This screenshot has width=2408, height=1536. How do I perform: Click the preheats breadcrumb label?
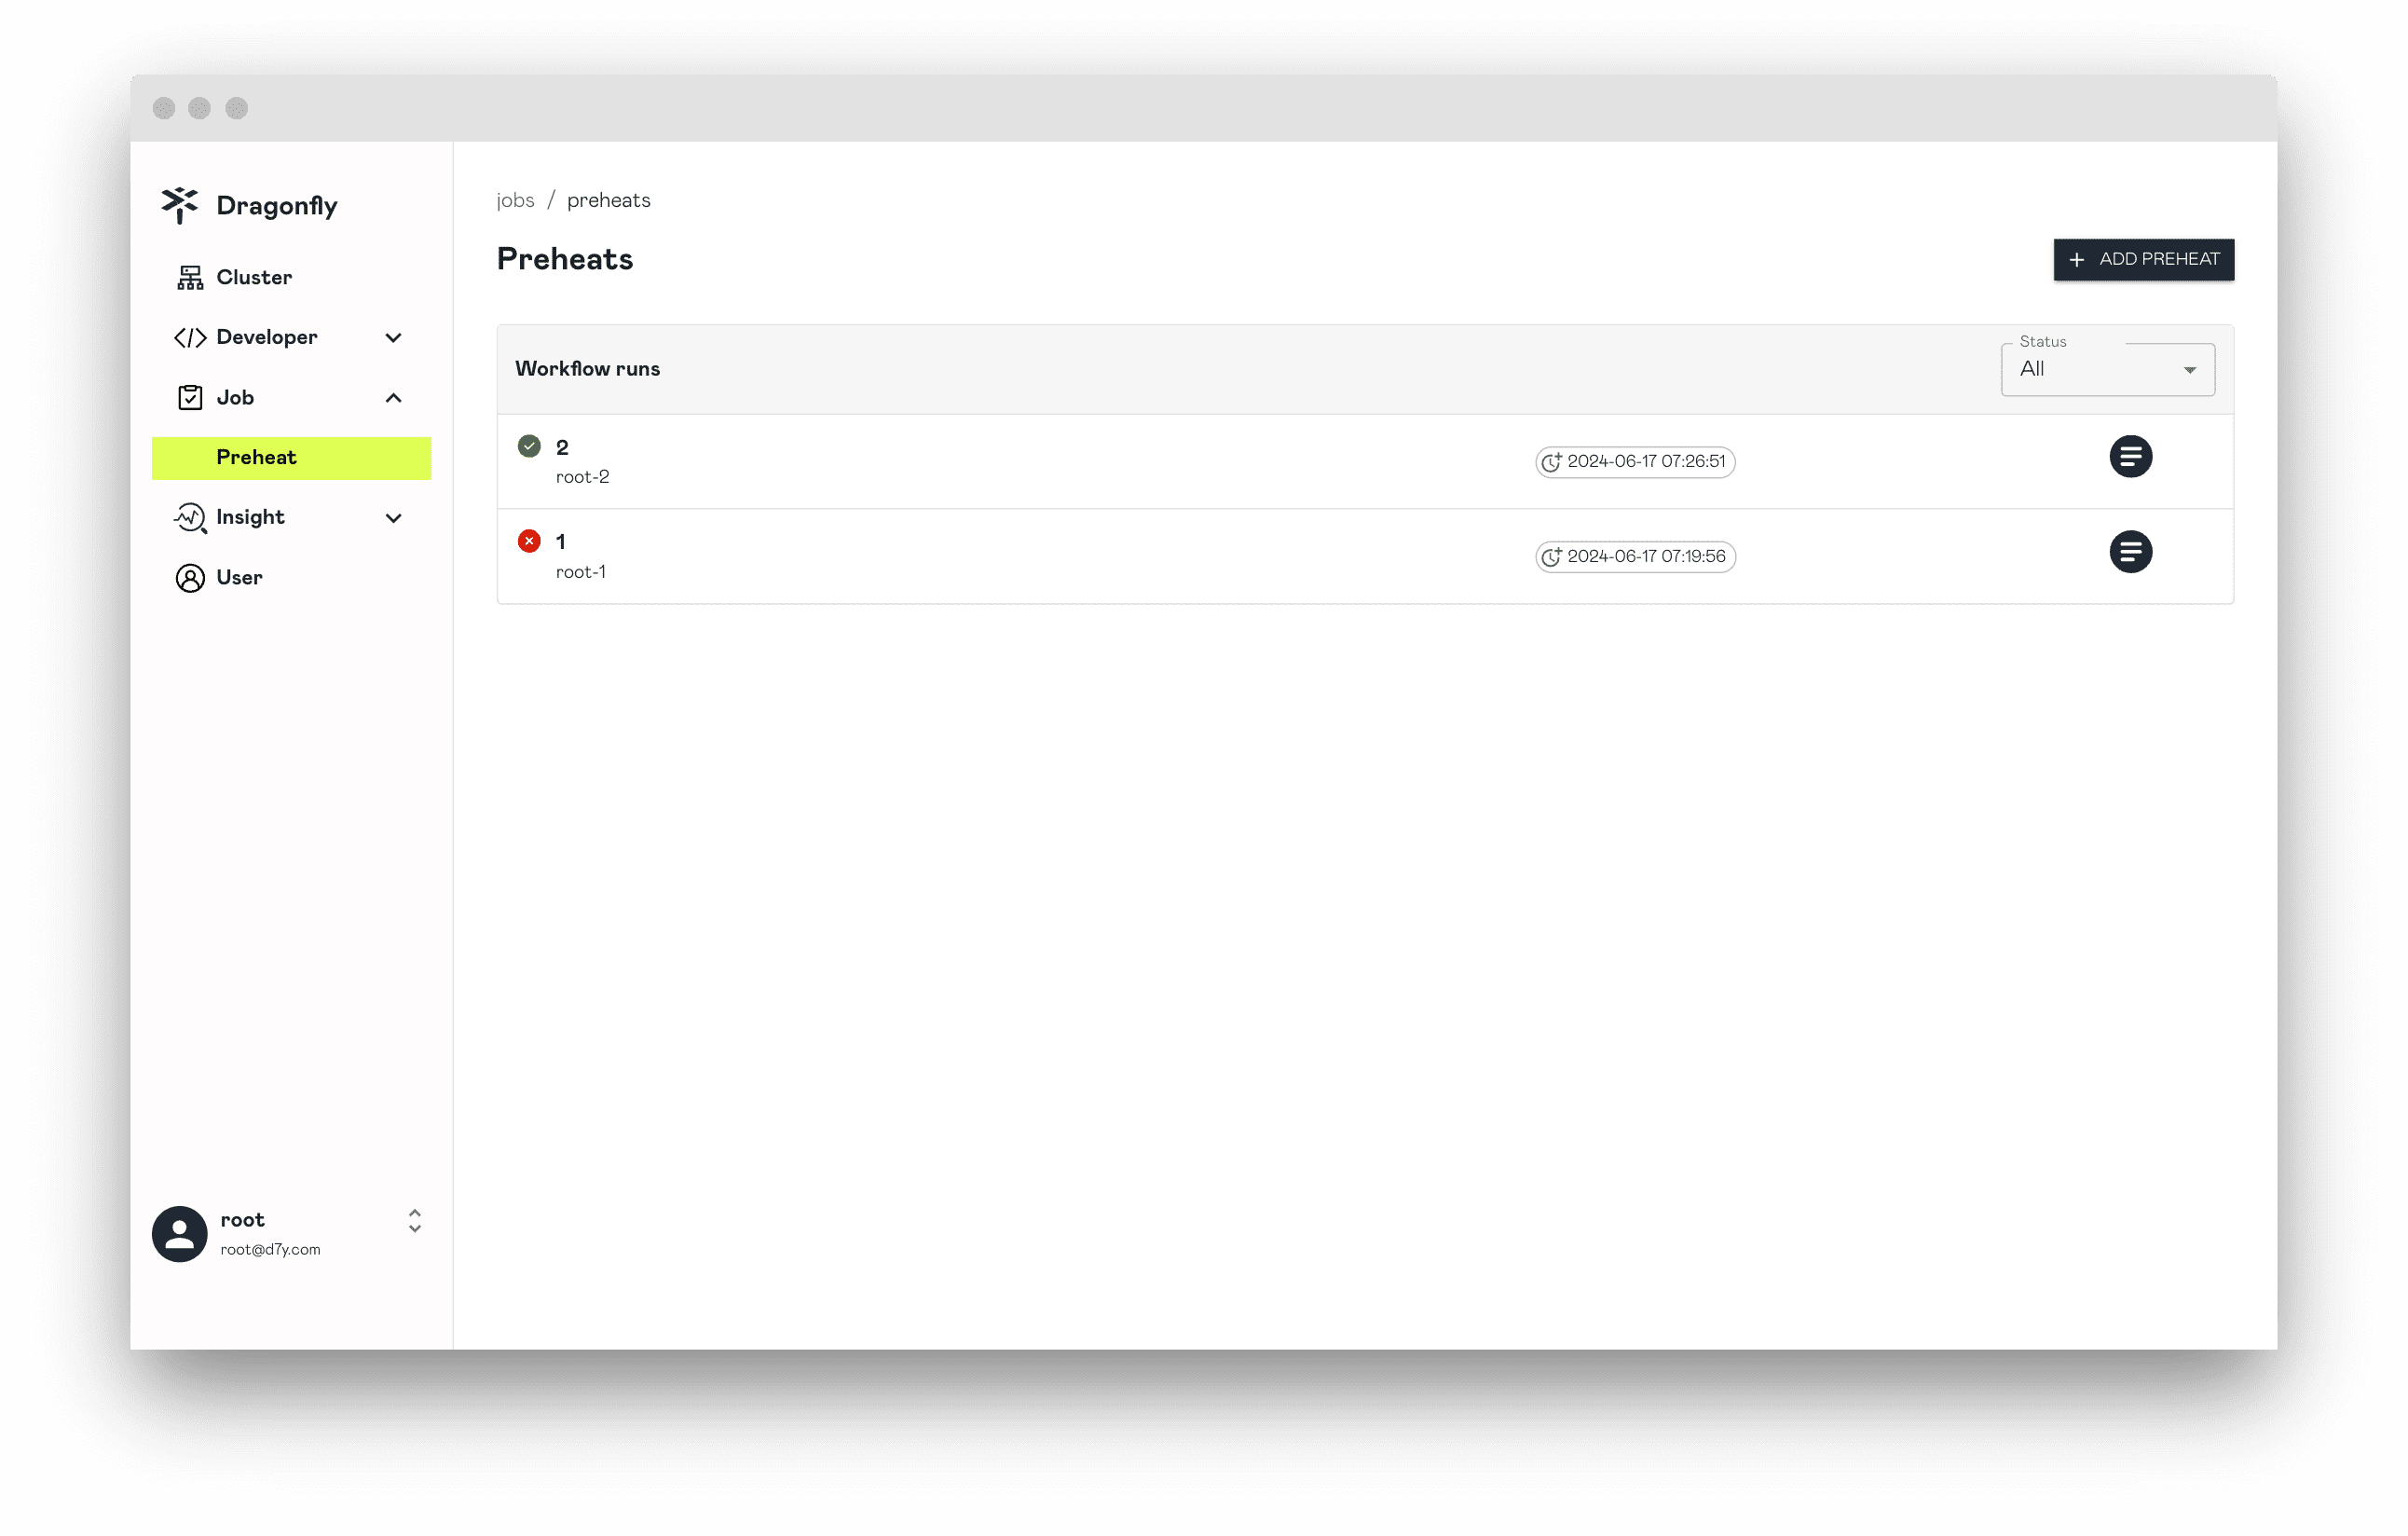(x=609, y=200)
